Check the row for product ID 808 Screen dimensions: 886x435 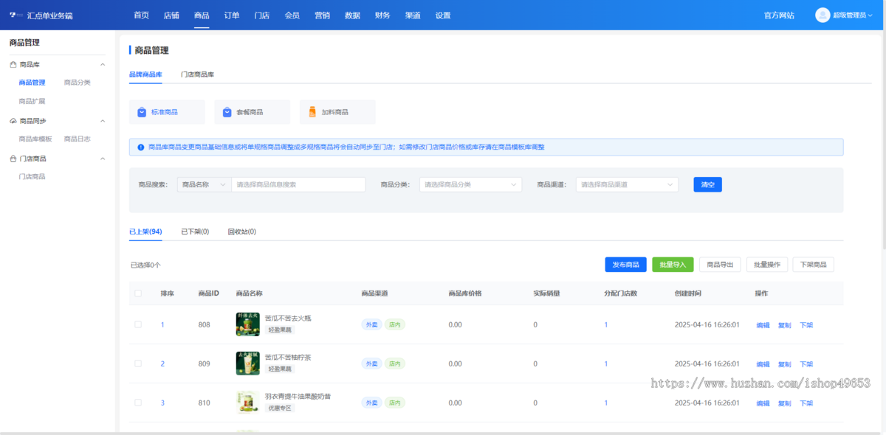tap(138, 324)
